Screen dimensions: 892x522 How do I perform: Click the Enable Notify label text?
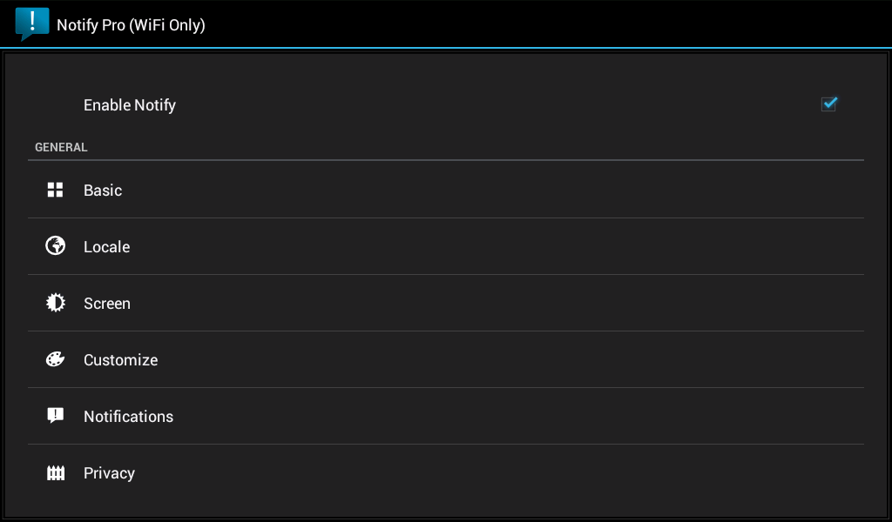pos(130,105)
